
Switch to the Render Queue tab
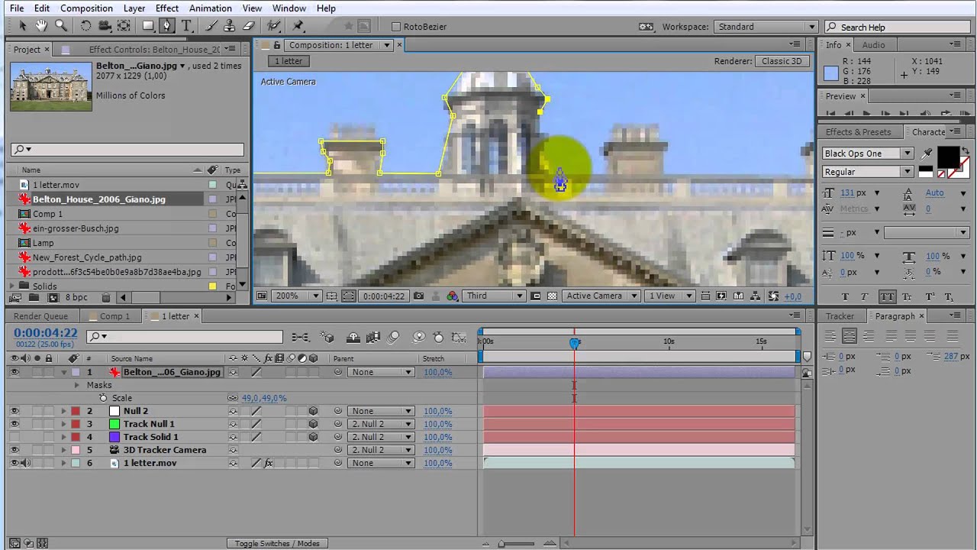[x=40, y=316]
